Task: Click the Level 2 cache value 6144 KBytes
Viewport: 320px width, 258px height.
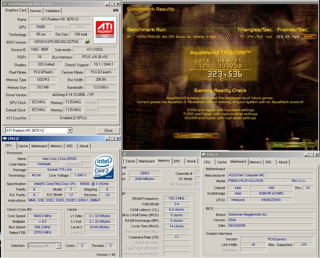Action: click(x=100, y=227)
